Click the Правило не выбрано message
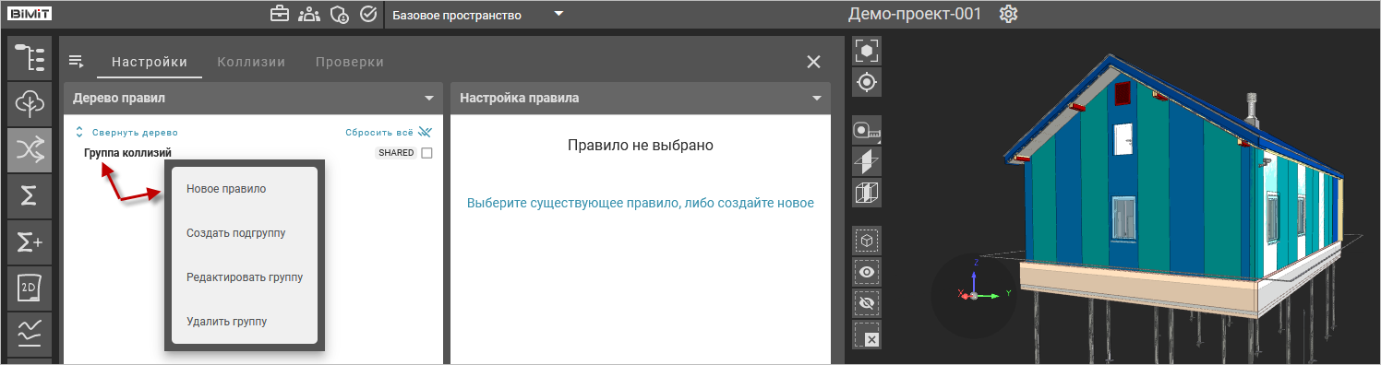 641,145
